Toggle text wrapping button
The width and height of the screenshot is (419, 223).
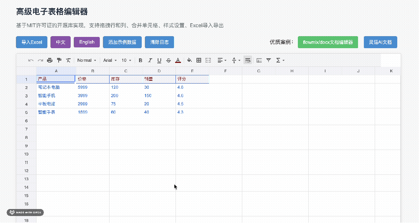point(248,61)
